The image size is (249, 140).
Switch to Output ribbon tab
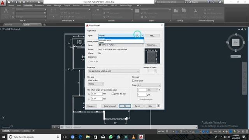click(x=67, y=5)
